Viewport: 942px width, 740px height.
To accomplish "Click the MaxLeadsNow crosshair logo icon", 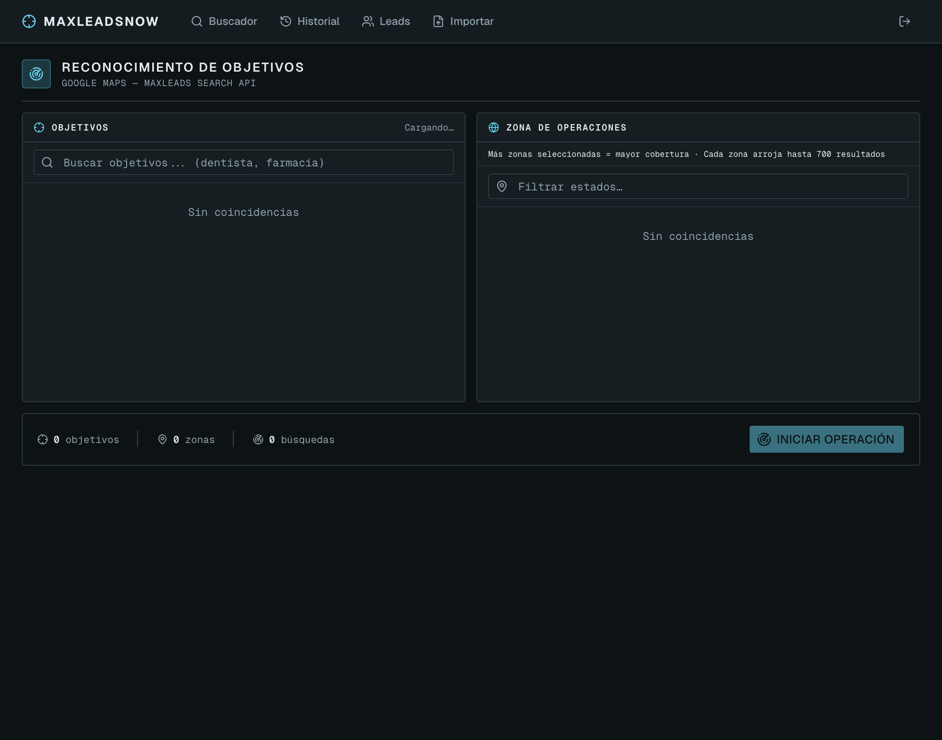I will click(x=29, y=21).
